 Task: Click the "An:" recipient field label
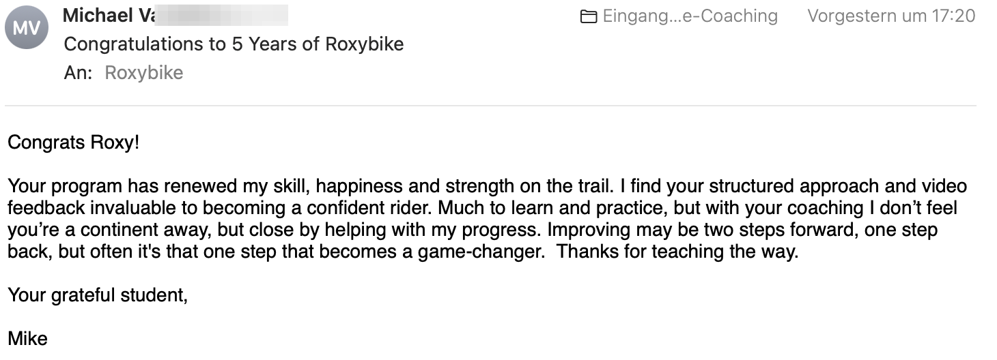pyautogui.click(x=78, y=73)
